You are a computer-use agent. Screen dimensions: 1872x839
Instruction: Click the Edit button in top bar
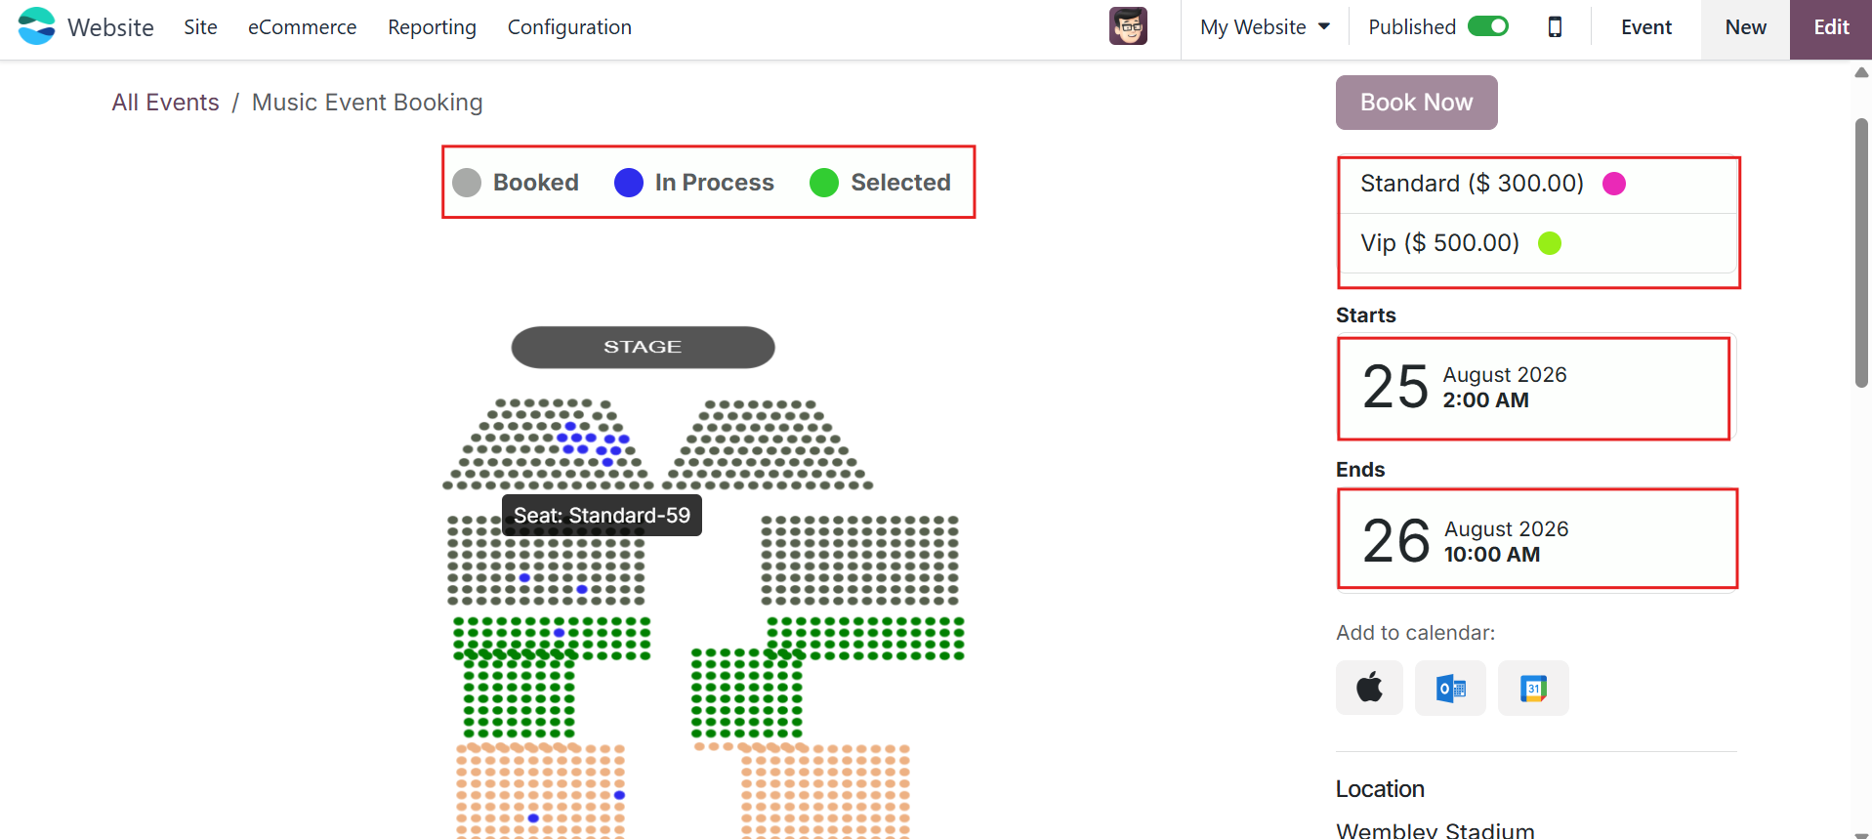pos(1831,27)
